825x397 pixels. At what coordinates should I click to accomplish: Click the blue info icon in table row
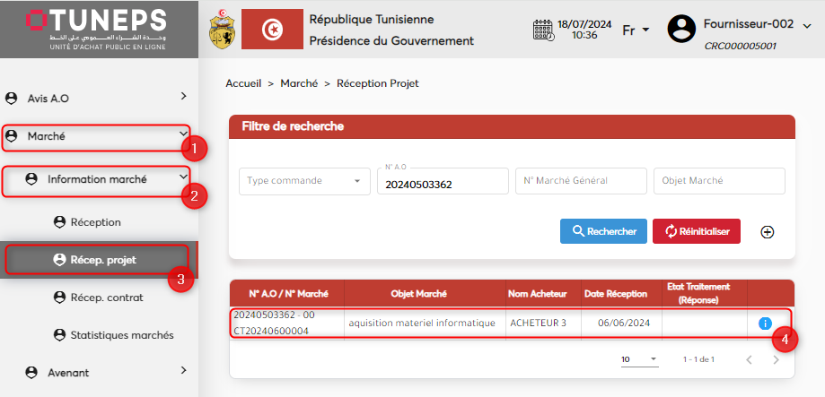[765, 323]
